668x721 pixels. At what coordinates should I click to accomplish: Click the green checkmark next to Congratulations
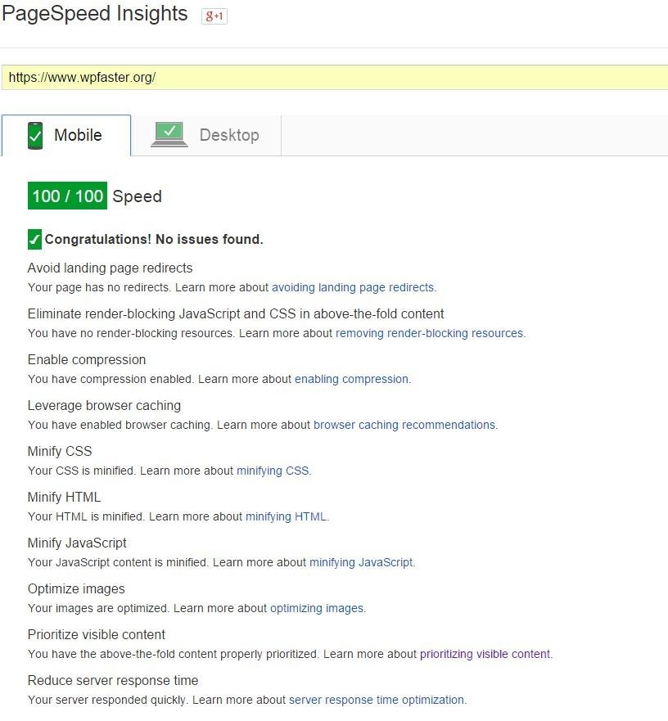[x=34, y=239]
